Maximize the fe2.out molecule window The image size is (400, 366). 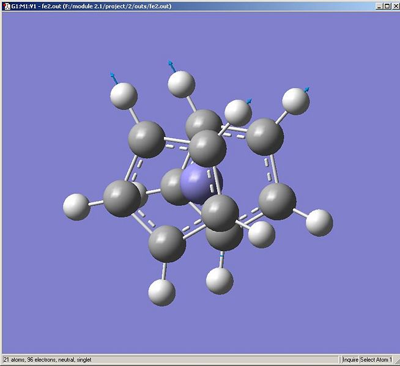pyautogui.click(x=387, y=6)
